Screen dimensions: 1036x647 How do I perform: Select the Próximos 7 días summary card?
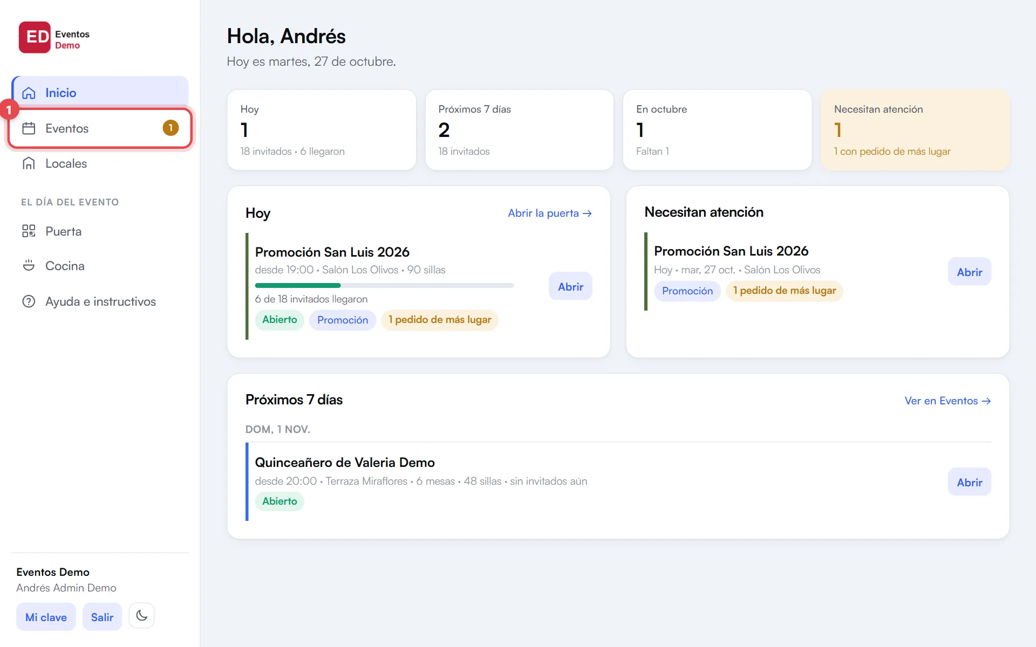click(x=519, y=130)
